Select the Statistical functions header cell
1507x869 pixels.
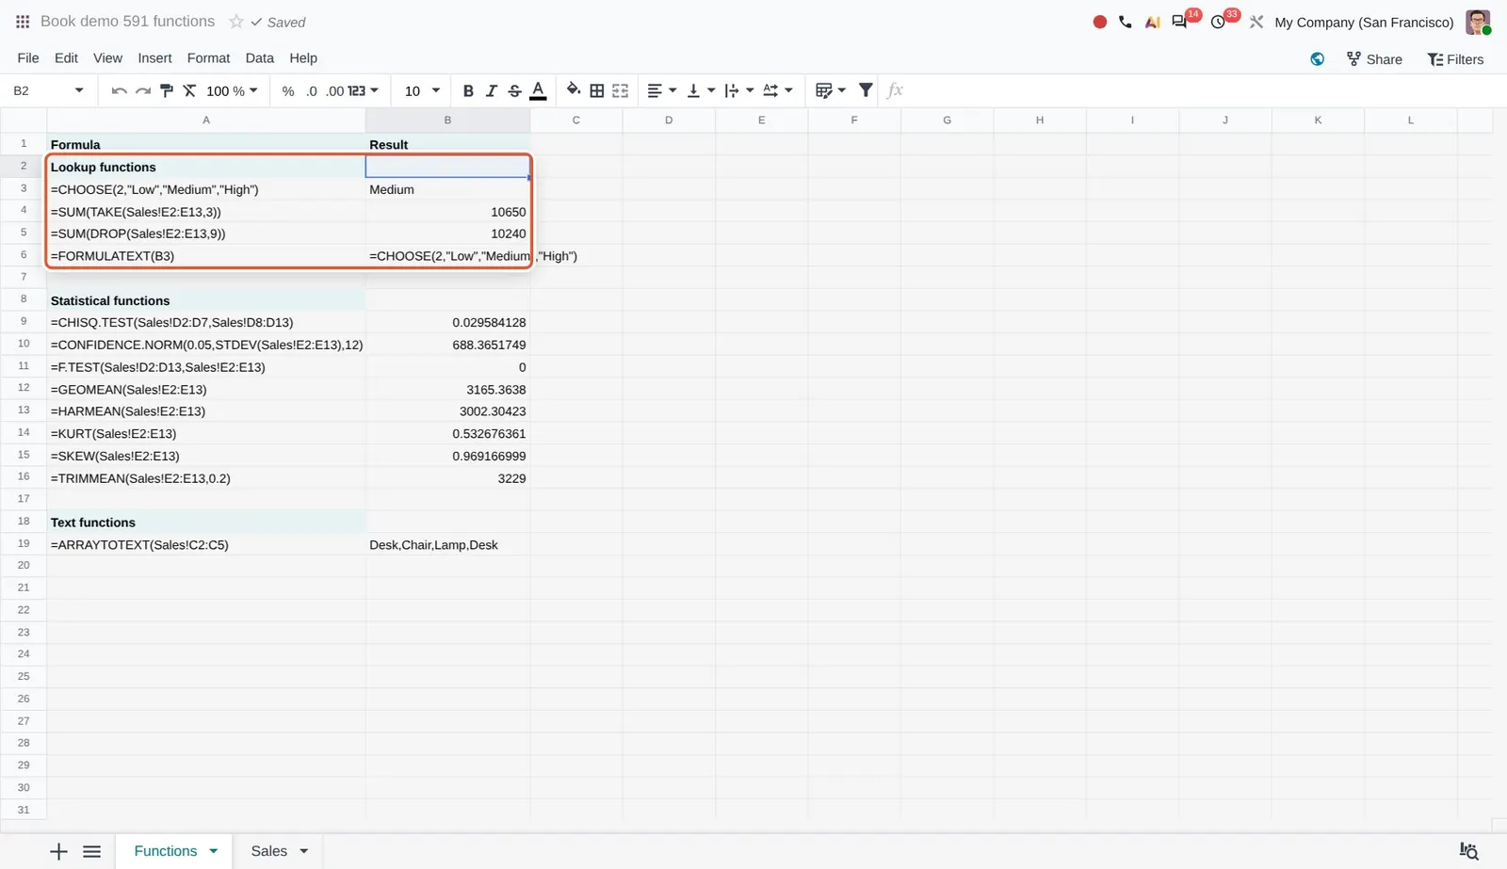(206, 300)
